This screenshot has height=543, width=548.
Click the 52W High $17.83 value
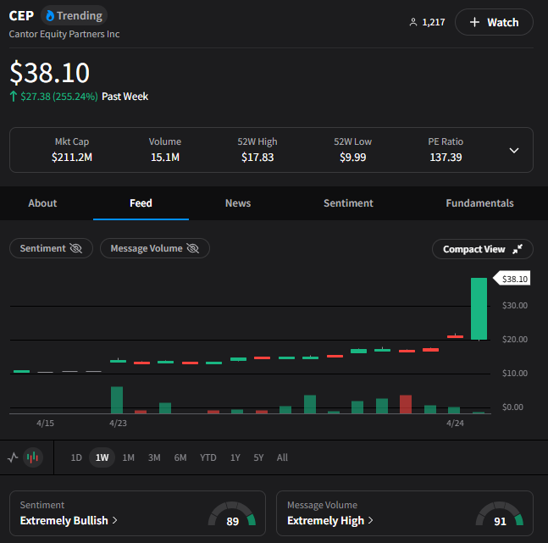(x=257, y=158)
